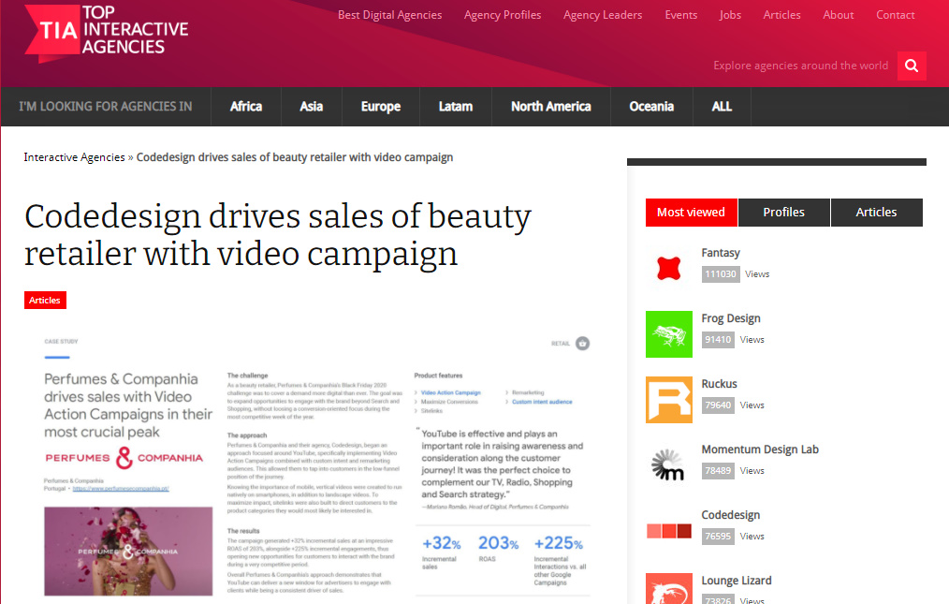Click the 78489 views count

tap(718, 471)
